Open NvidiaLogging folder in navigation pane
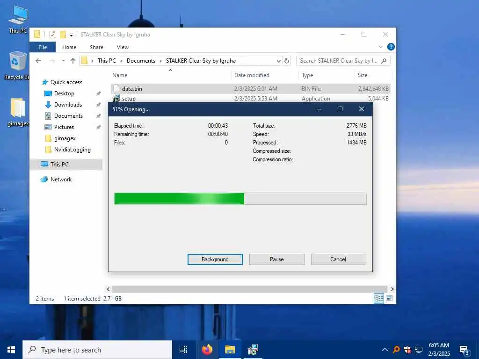Image resolution: width=479 pixels, height=359 pixels. pos(72,150)
